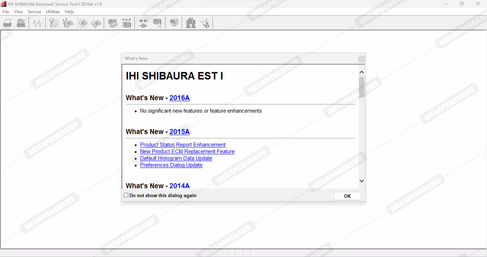Open Active Diagnostic Codes stethoscope icon
This screenshot has height=257, width=487.
54,23
